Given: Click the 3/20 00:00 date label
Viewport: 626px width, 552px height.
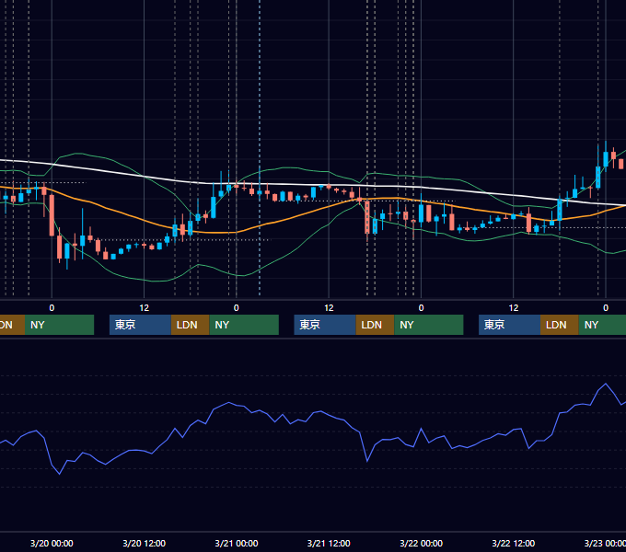Looking at the screenshot, I should (52, 543).
